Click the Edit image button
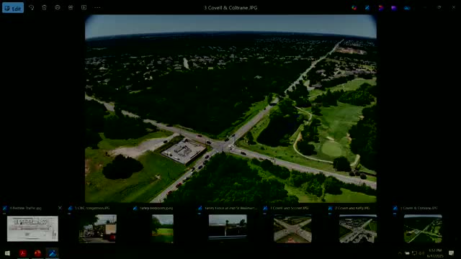 [13, 8]
